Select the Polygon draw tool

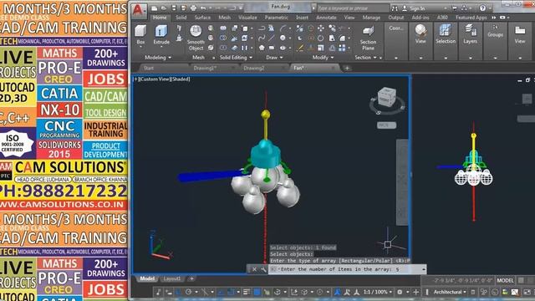[262, 48]
